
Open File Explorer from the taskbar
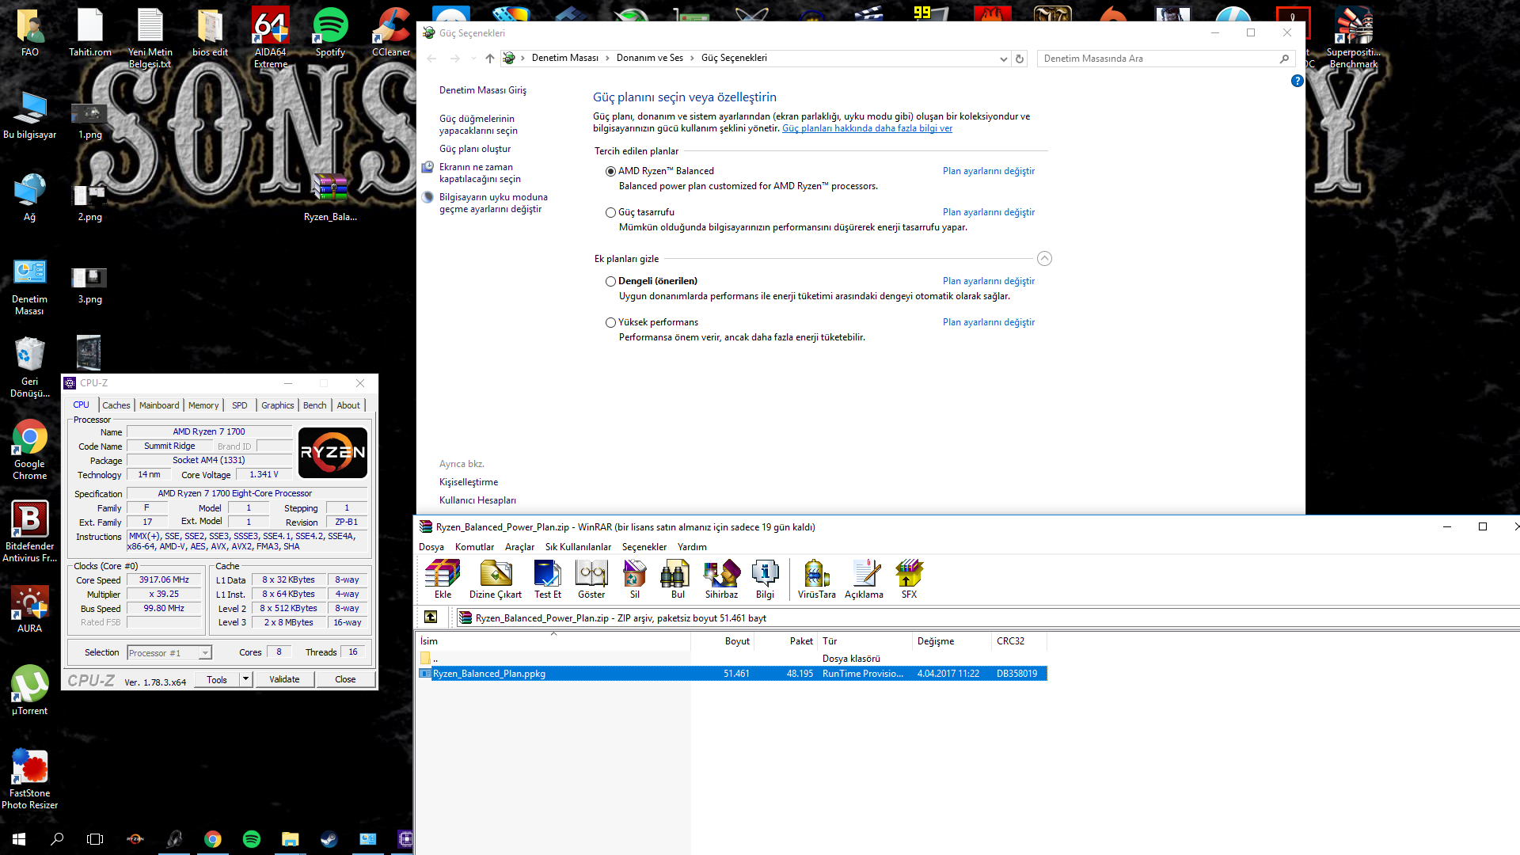pyautogui.click(x=290, y=838)
